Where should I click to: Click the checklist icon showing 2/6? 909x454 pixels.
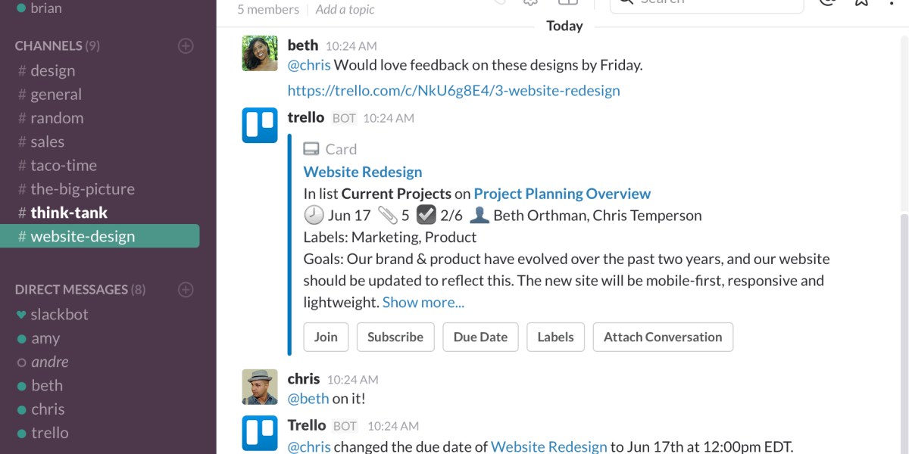click(426, 216)
